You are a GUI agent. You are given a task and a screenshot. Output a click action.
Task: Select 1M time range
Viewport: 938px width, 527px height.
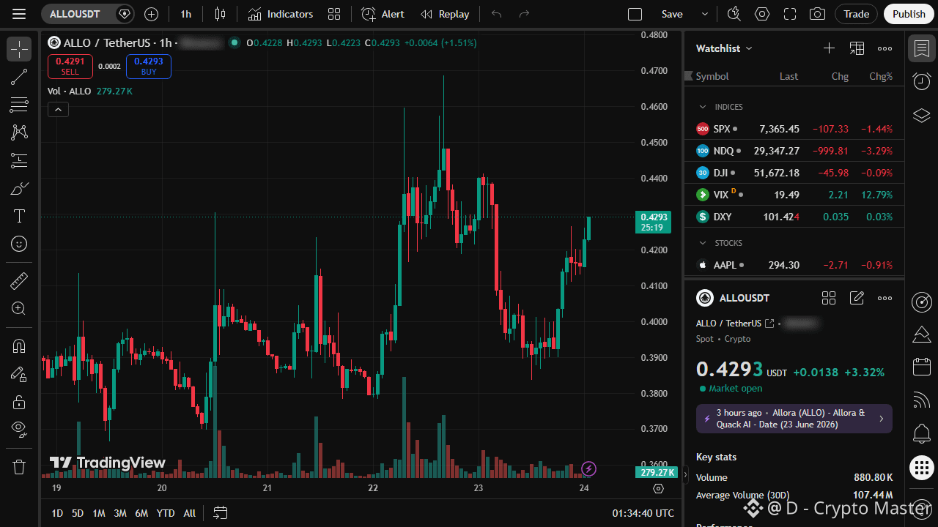[99, 513]
